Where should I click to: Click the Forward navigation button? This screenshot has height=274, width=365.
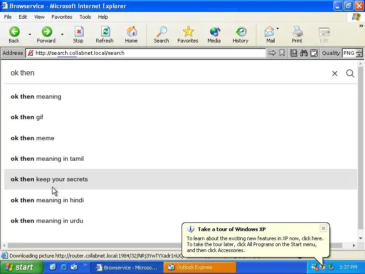pos(47,35)
